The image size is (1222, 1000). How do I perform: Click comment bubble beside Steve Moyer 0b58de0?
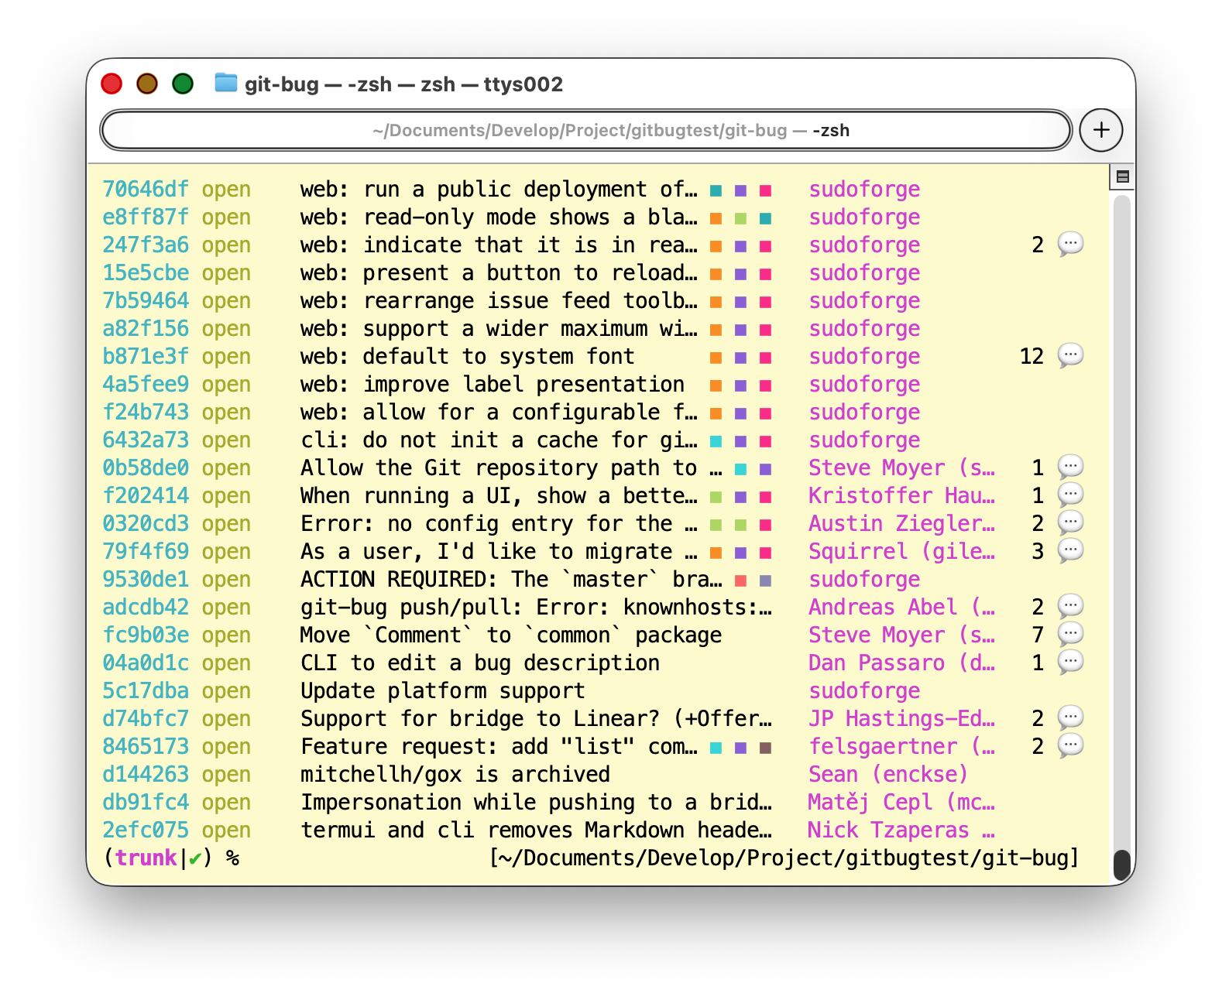[1070, 467]
